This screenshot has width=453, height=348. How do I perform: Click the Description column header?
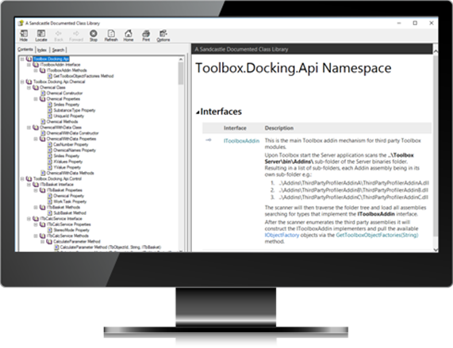278,128
